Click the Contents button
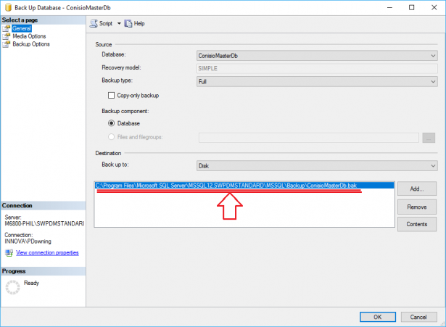This screenshot has width=446, height=327. coord(417,224)
